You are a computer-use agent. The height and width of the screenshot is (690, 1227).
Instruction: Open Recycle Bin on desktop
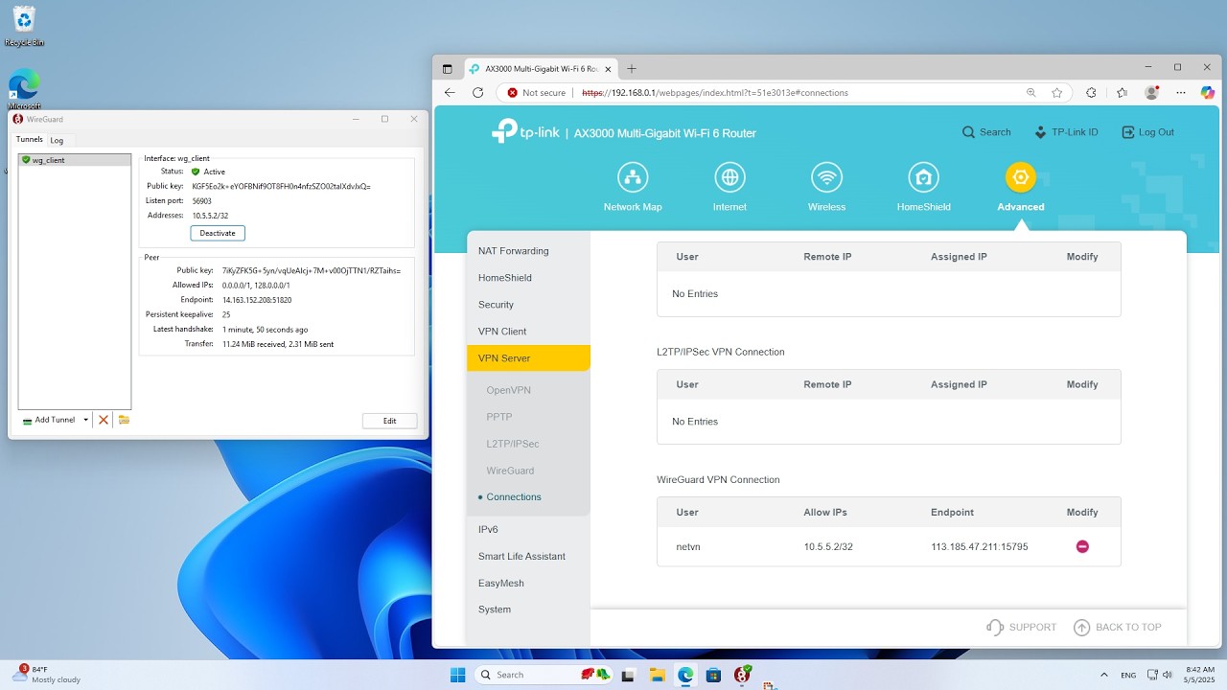click(x=24, y=27)
